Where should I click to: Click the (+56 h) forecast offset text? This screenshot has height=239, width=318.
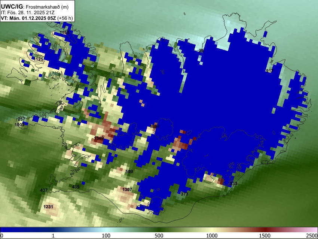tap(65, 18)
